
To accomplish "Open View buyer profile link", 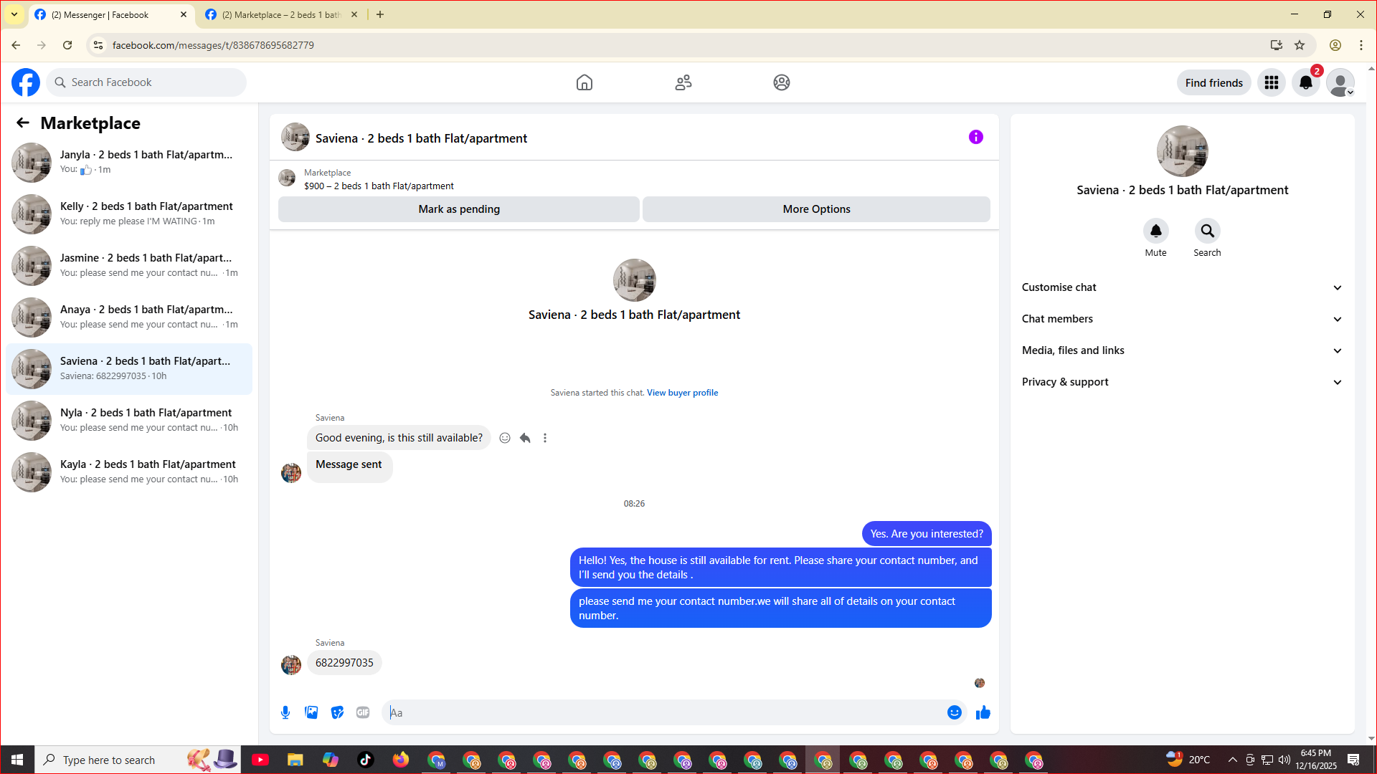I will point(682,393).
